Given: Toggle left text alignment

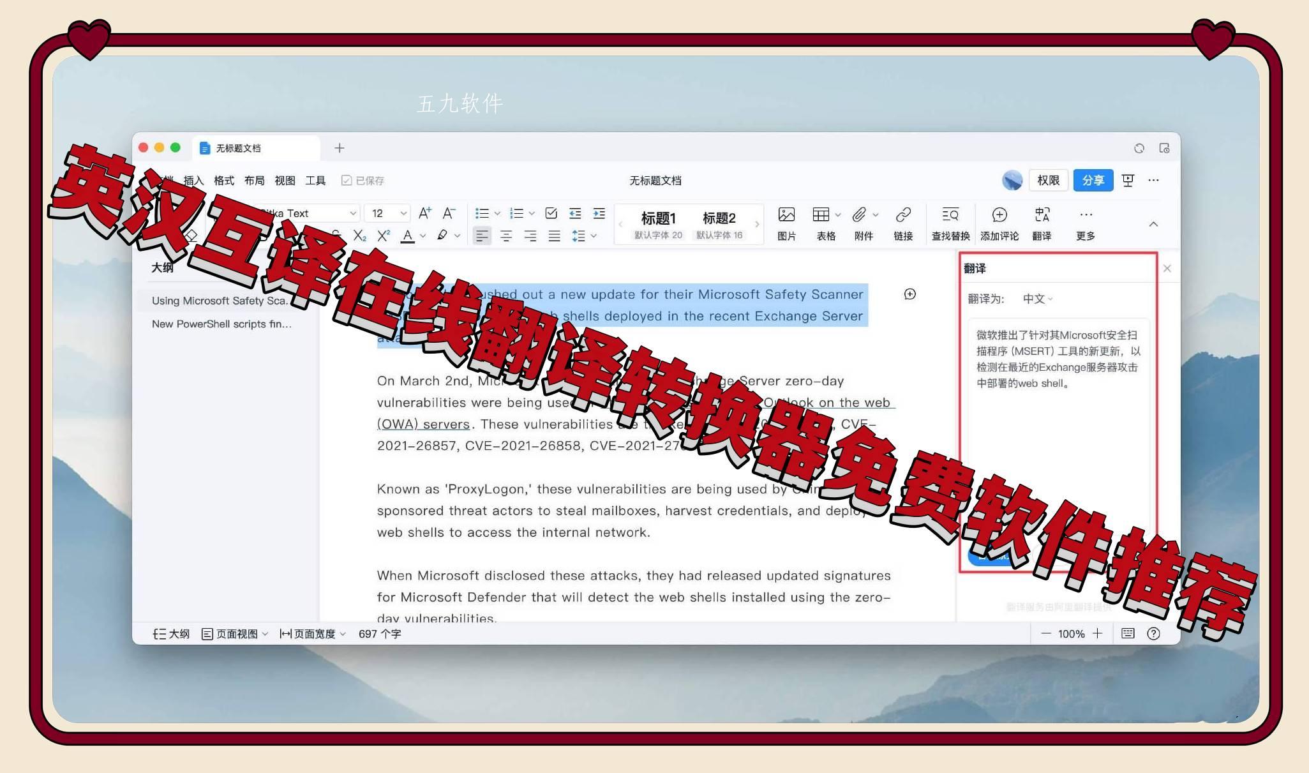Looking at the screenshot, I should point(482,236).
